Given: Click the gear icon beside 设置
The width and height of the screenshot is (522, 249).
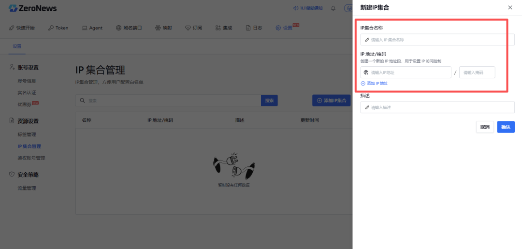Looking at the screenshot, I should tap(278, 28).
